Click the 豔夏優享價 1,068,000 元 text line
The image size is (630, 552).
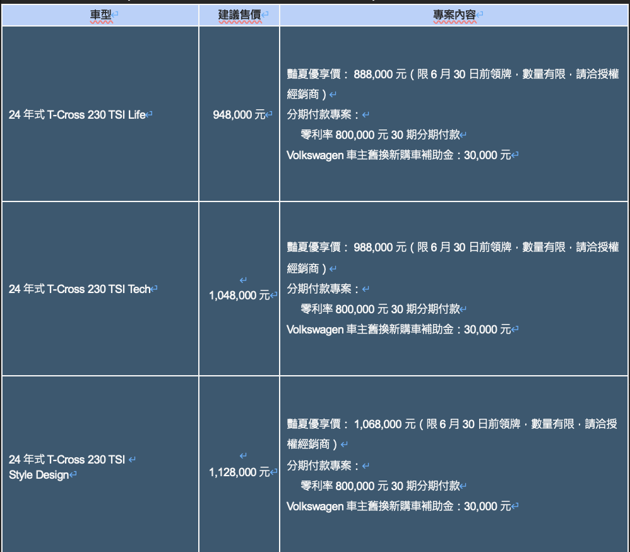pos(452,424)
